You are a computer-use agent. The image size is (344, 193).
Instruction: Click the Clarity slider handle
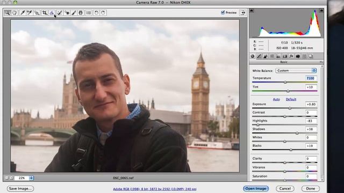point(285,162)
